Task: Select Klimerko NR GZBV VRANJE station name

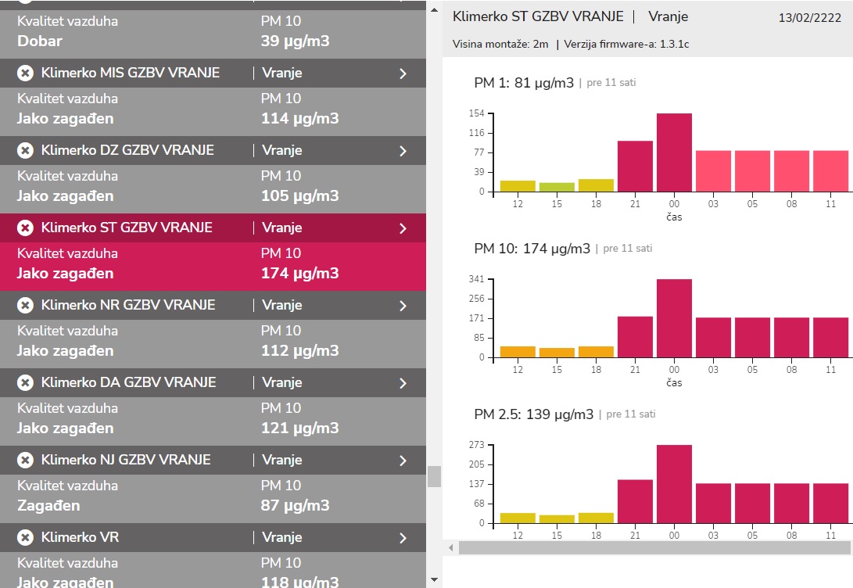Action: click(128, 305)
